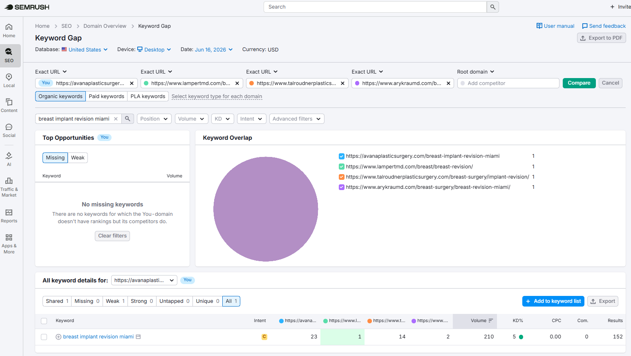Screen dimensions: 631x356
Task: Click Export to PDF button
Action: (601, 38)
